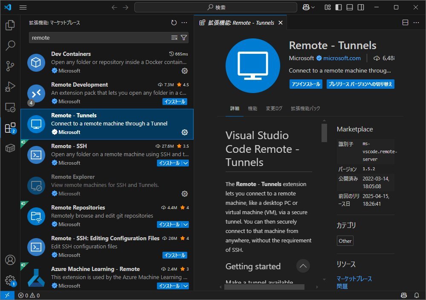Open the notifications bell in status bar

[417, 295]
